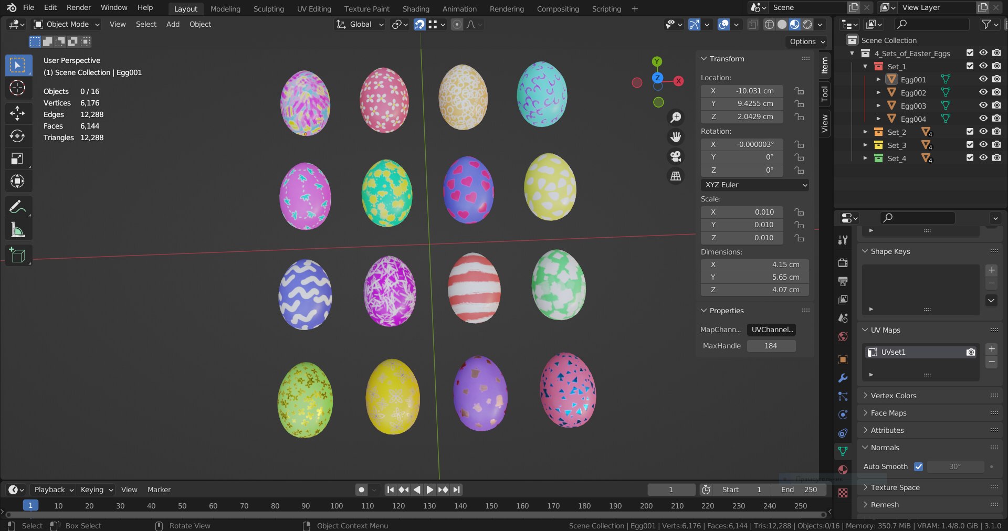
Task: Open the Render menu
Action: 79,7
